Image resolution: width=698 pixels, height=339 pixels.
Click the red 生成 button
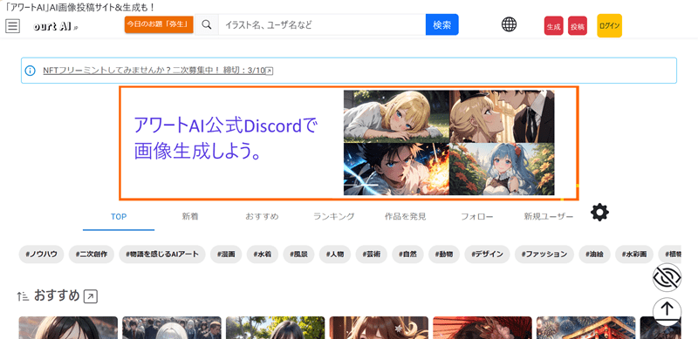click(x=553, y=26)
